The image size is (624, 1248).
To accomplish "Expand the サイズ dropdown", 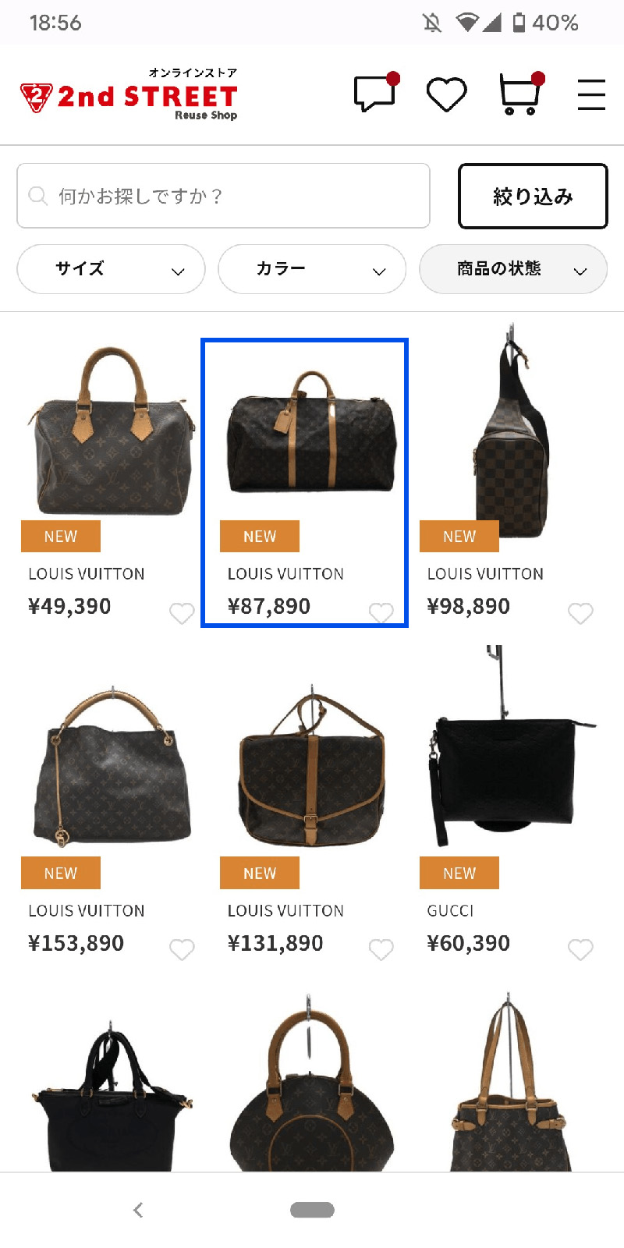I will click(111, 269).
